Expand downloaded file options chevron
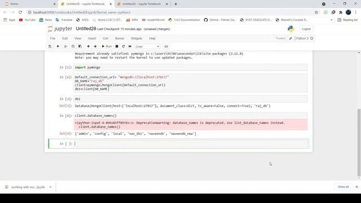This screenshot has width=361, height=203. point(50,187)
